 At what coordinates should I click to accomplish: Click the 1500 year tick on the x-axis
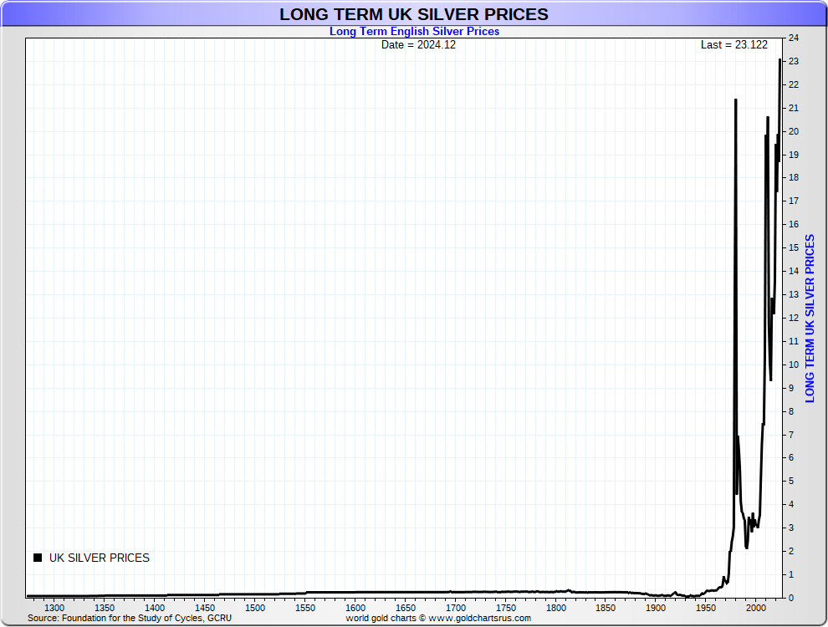pyautogui.click(x=255, y=608)
